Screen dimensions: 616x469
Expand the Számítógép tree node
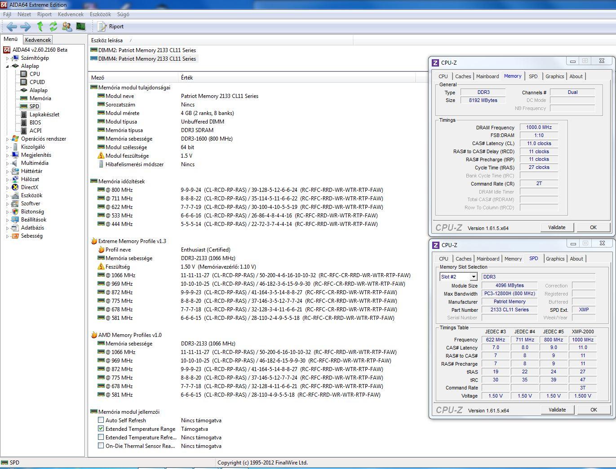7,58
